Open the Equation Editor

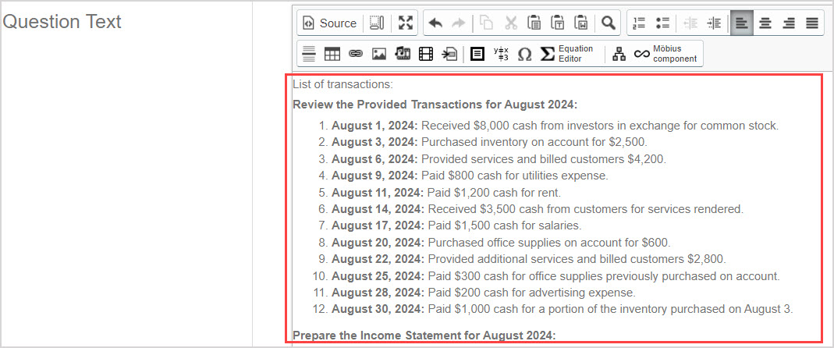pyautogui.click(x=567, y=54)
